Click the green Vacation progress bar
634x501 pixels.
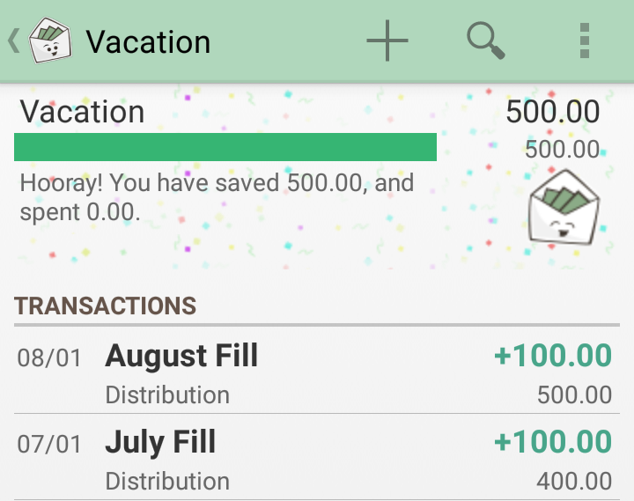tap(225, 147)
